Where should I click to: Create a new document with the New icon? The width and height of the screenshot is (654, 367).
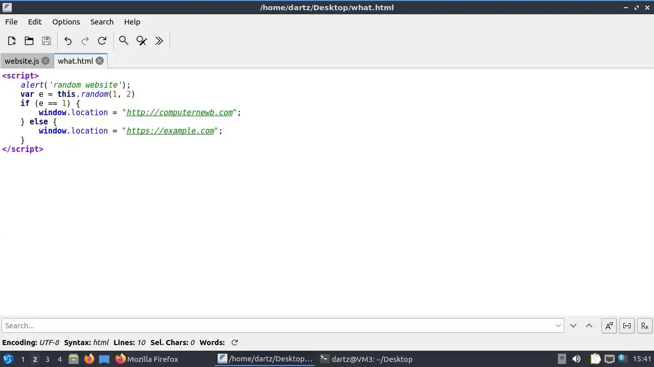point(12,41)
